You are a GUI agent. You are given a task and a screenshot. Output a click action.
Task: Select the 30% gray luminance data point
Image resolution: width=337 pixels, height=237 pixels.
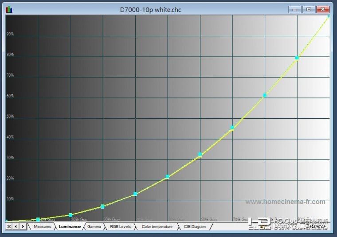pos(103,206)
